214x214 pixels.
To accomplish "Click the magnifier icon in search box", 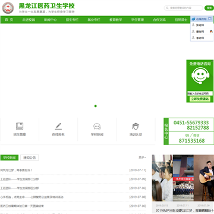I will pos(168,8).
